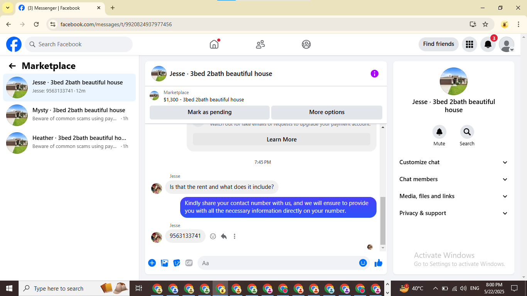Expand Customize chat section
This screenshot has height=296, width=527.
coord(454,162)
